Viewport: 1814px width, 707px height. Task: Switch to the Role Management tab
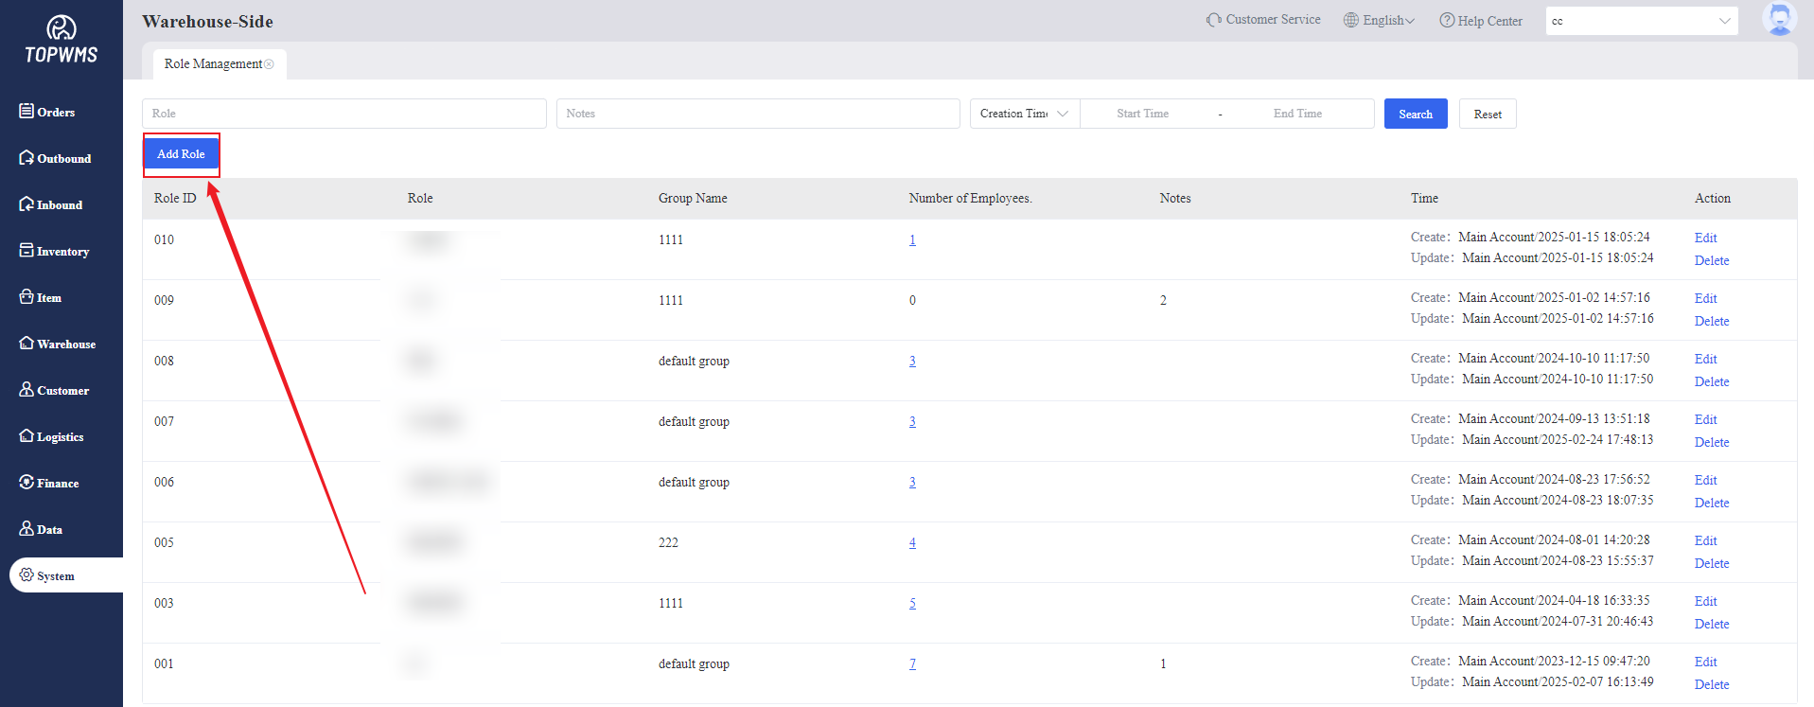(x=212, y=64)
